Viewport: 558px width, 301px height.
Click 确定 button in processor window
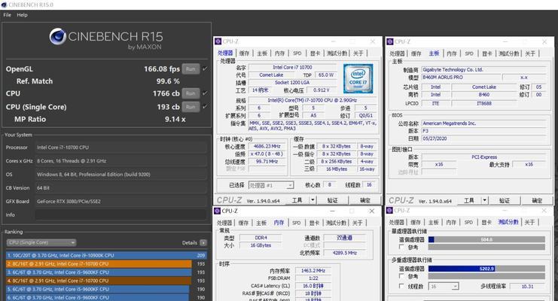364,200
